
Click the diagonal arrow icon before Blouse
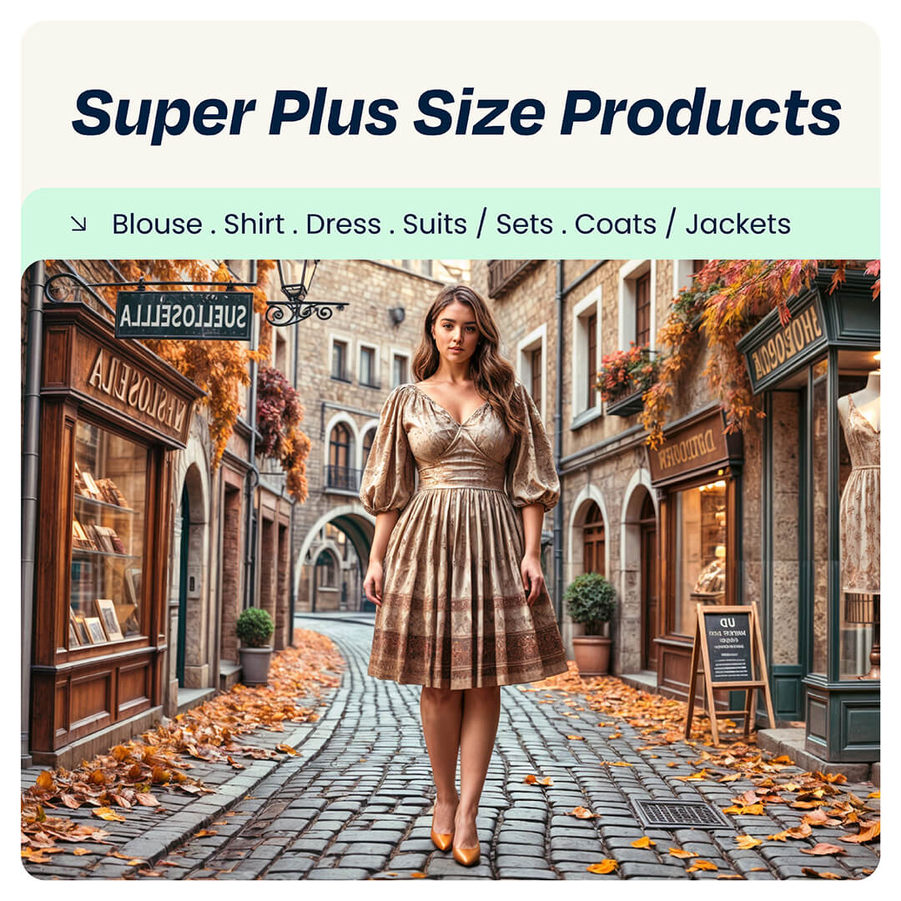78,224
